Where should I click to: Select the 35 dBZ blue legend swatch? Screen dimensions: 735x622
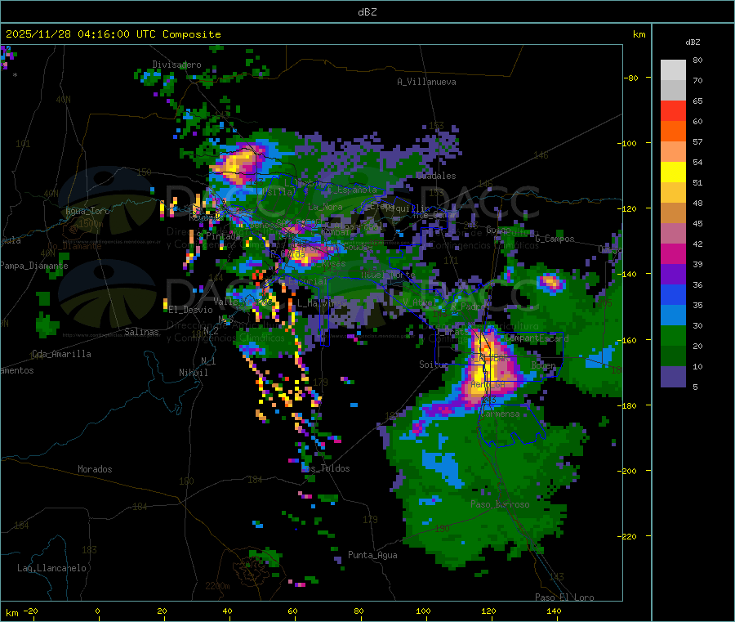click(673, 294)
